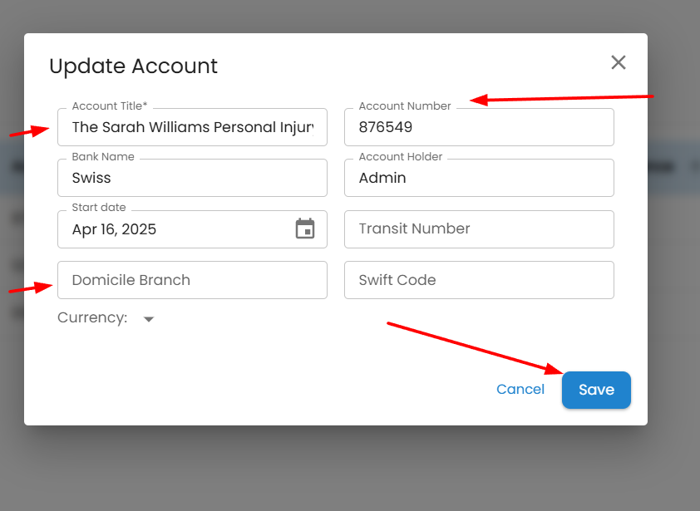Select the Bank Name field containing Swiss
The height and width of the screenshot is (511, 700).
point(192,178)
